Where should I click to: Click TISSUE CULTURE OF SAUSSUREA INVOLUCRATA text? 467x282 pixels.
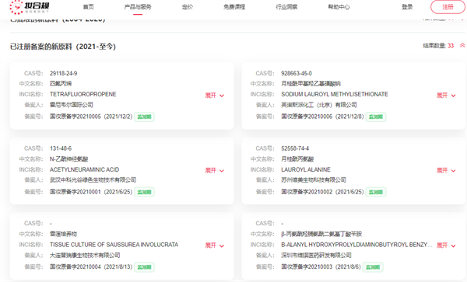coord(114,245)
